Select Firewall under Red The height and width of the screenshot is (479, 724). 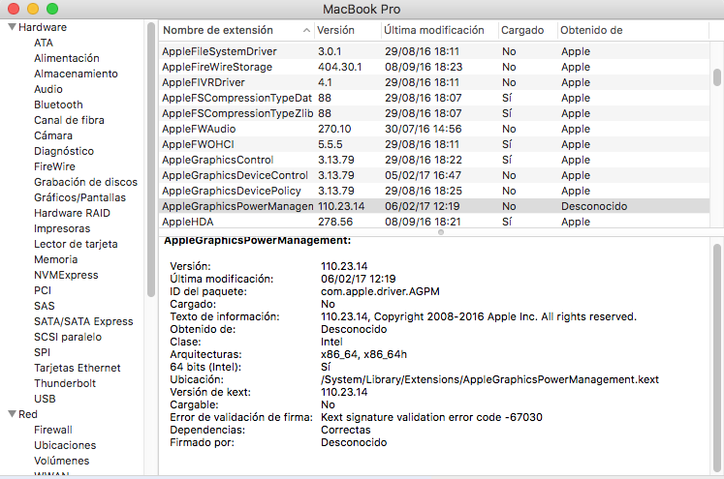pyautogui.click(x=53, y=430)
